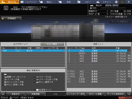Click the 中とじ両端くず箱 status indicator

pos(3,85)
